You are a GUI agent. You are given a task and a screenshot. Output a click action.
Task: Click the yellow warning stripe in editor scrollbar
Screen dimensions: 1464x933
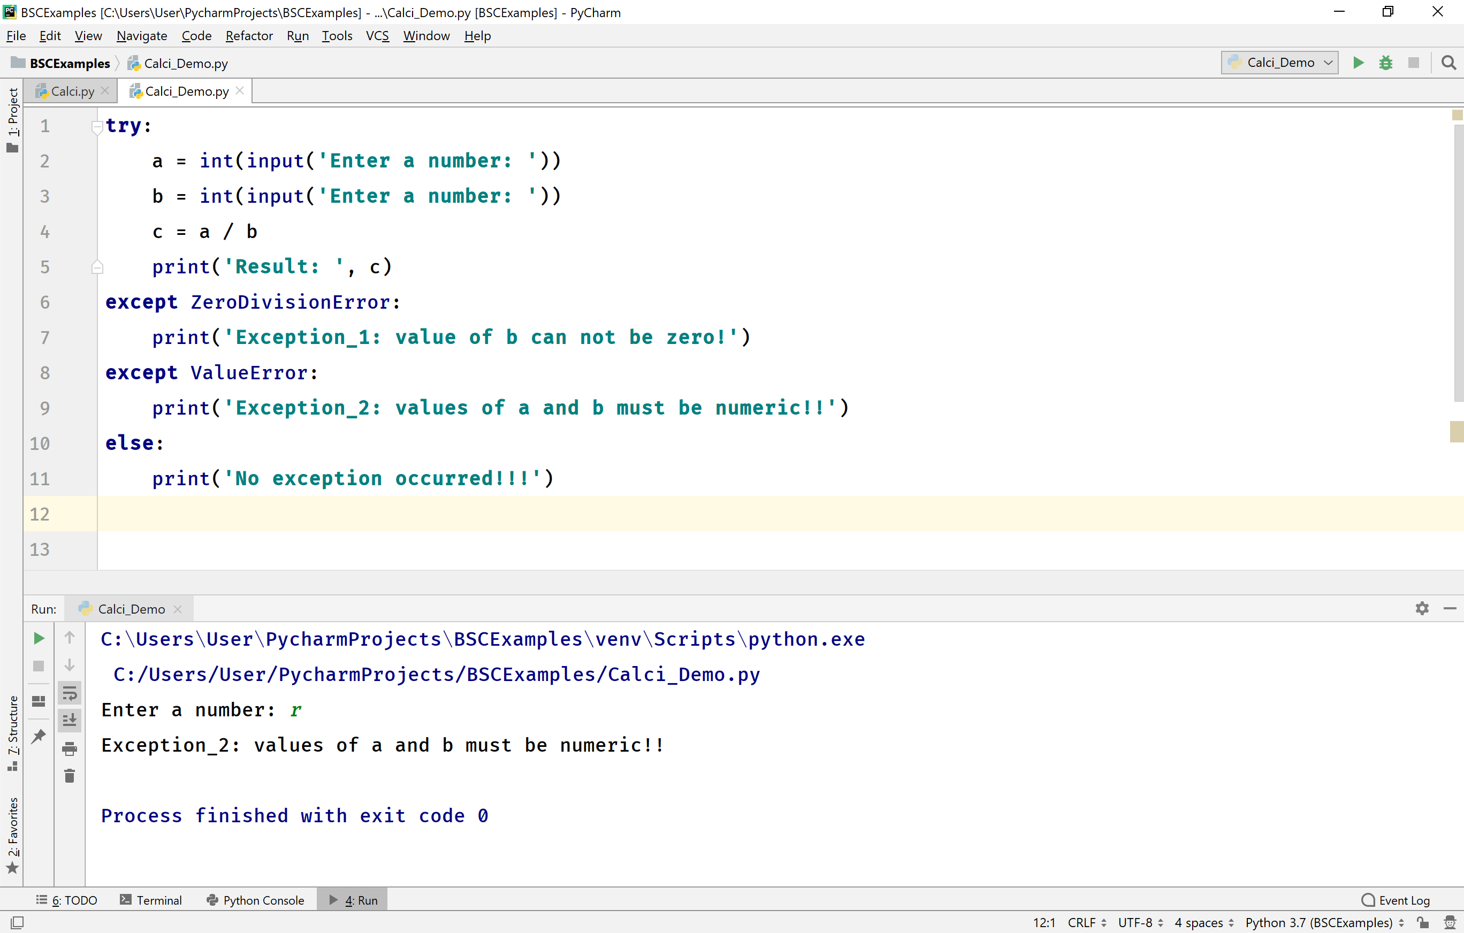coord(1456,432)
